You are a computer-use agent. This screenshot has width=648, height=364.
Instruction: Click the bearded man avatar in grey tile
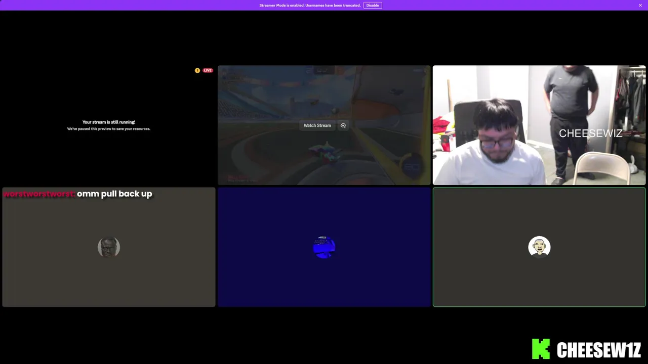click(109, 247)
